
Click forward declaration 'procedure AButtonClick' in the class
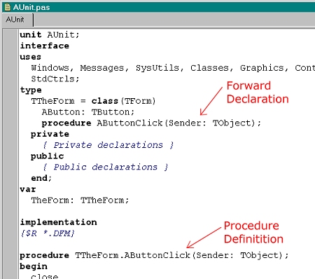[151, 123]
